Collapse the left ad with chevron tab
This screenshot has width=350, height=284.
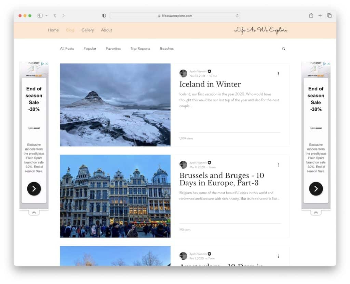[34, 212]
